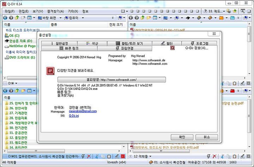Create new folder in bottom-left pane
The height and width of the screenshot is (167, 254).
(x=23, y=91)
